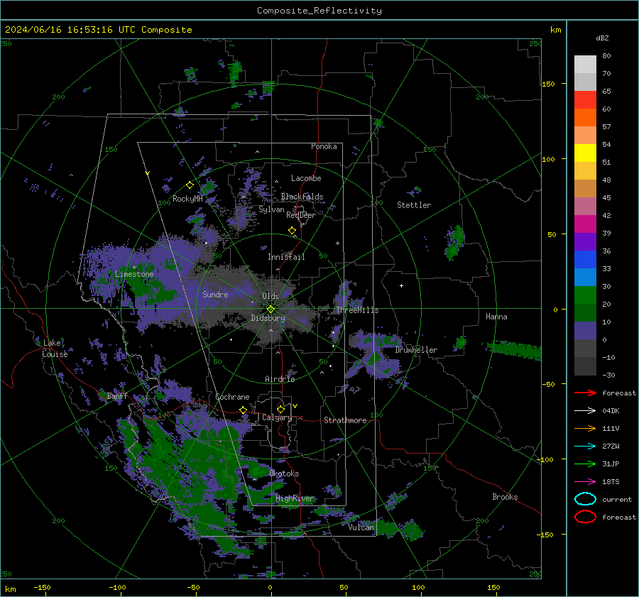
Task: Click the Cochrane label on map
Action: click(232, 397)
